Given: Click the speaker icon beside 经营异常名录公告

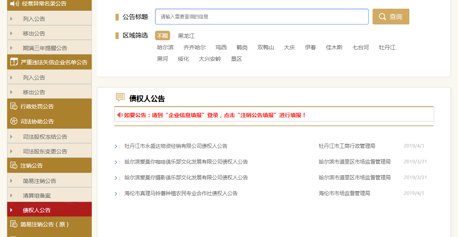Looking at the screenshot, I should pos(14,4).
